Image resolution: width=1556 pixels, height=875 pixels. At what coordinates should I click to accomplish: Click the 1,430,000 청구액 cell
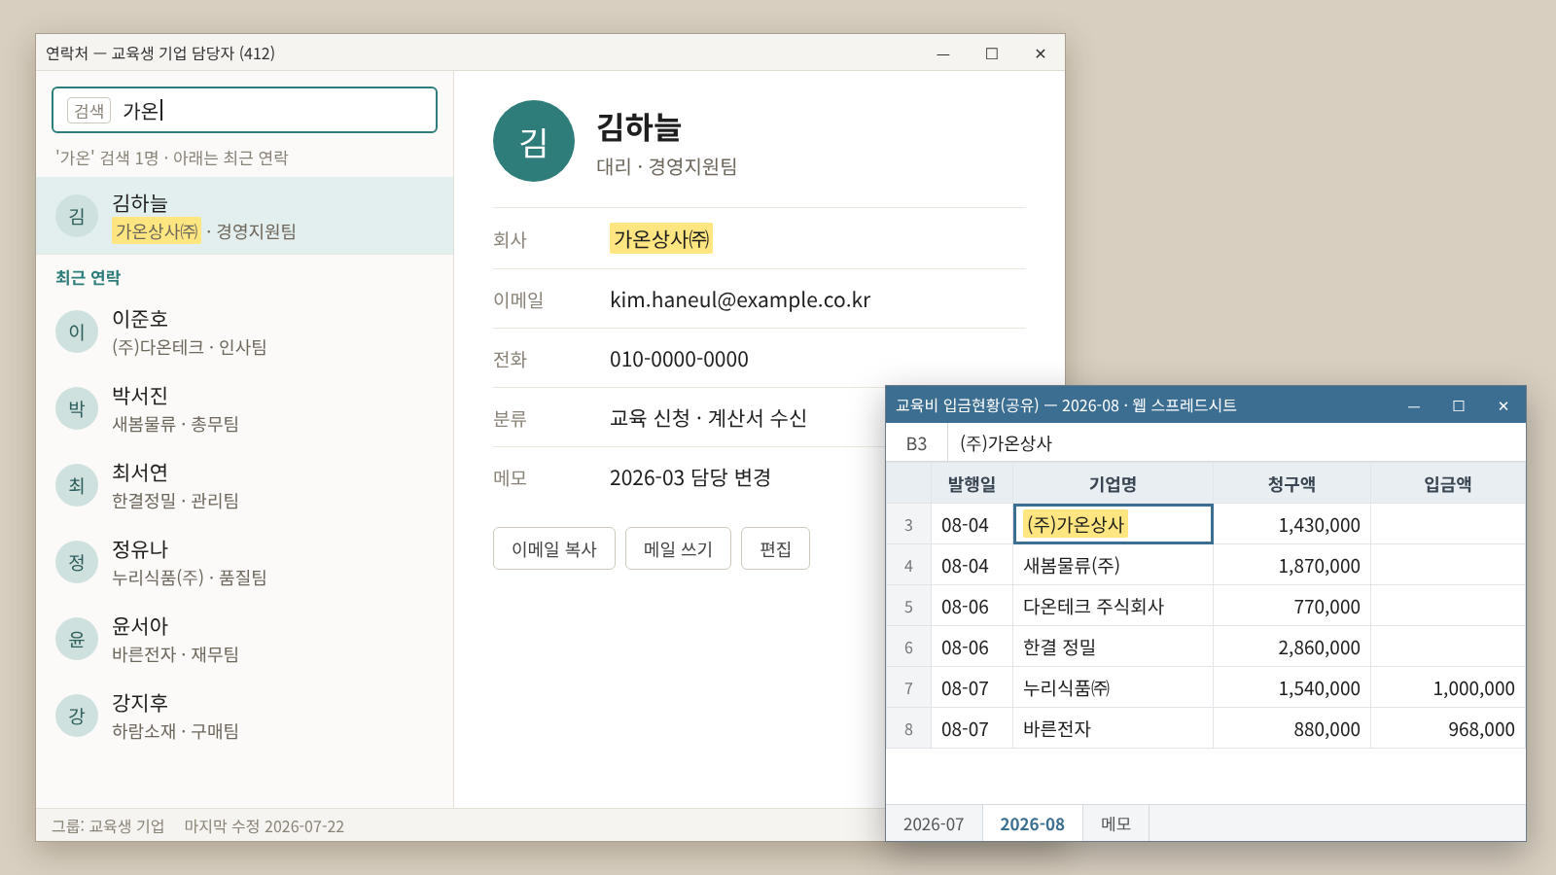click(1291, 525)
